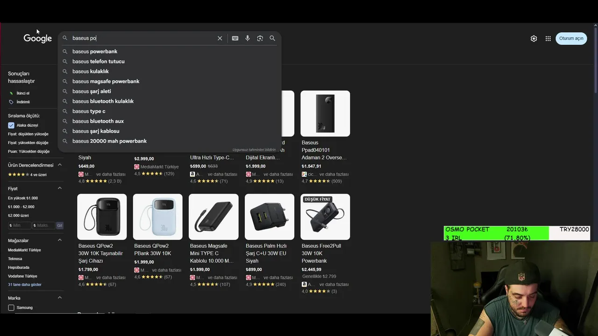
Task: Collapse the Fiyat filter section
Action: tap(60, 188)
